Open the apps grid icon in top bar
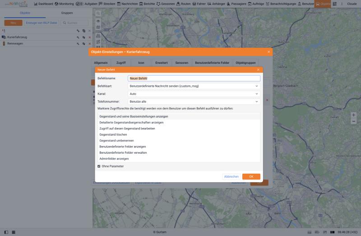The width and height of the screenshot is (361, 236). tap(334, 4)
